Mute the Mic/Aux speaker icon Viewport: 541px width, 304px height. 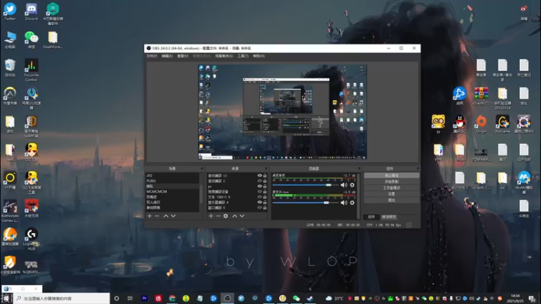tap(344, 203)
